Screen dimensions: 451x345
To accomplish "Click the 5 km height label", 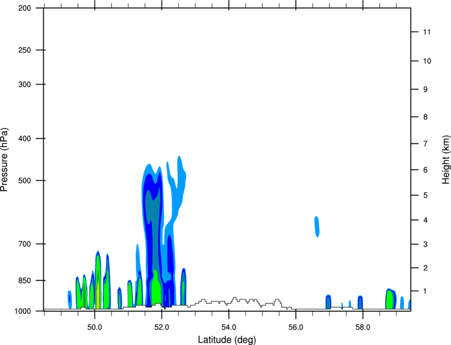I will [x=426, y=195].
